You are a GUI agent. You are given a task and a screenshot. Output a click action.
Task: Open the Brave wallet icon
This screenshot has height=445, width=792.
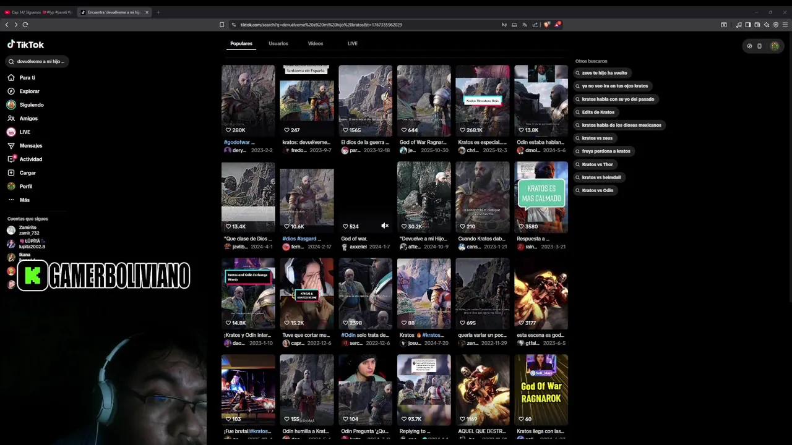(x=757, y=25)
